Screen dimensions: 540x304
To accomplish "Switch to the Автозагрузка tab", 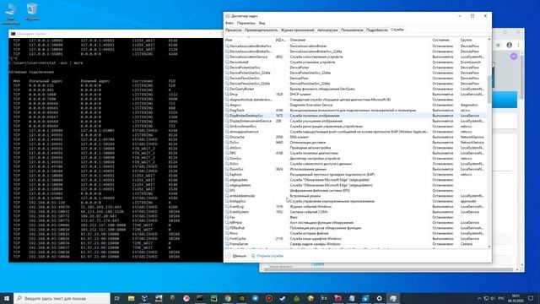I will point(327,30).
